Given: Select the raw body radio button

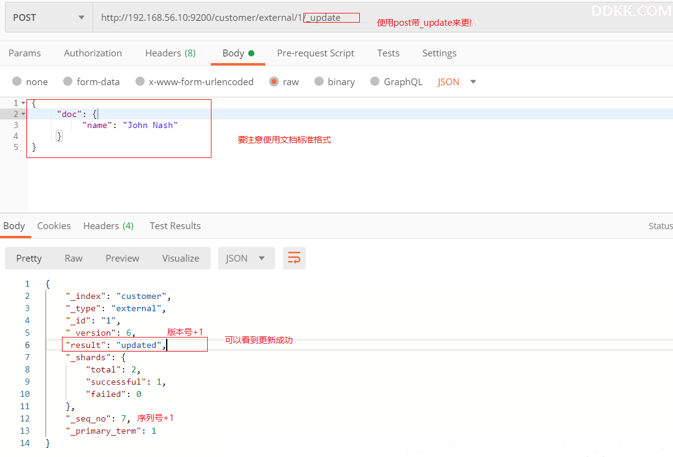Looking at the screenshot, I should pos(274,81).
